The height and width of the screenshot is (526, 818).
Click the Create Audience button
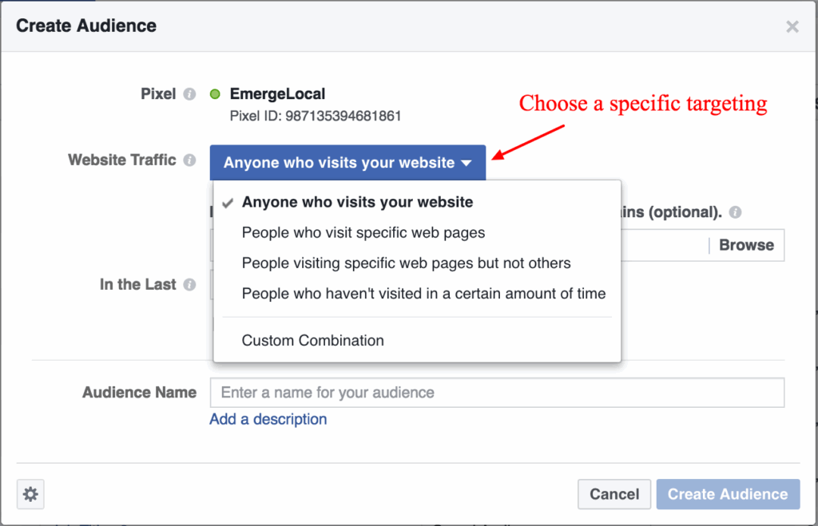click(728, 494)
